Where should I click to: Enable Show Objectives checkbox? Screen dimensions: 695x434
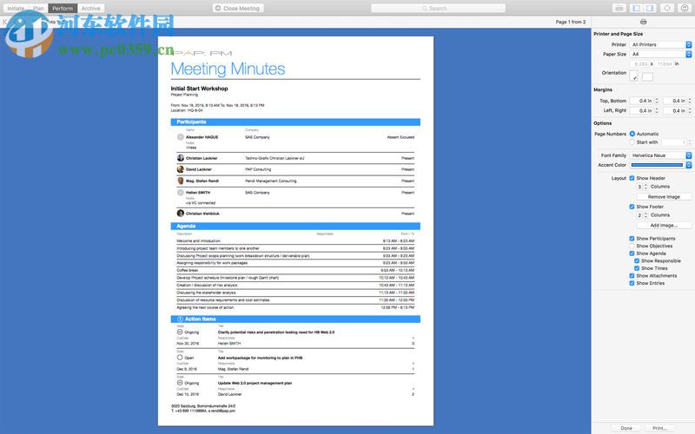[x=632, y=246]
